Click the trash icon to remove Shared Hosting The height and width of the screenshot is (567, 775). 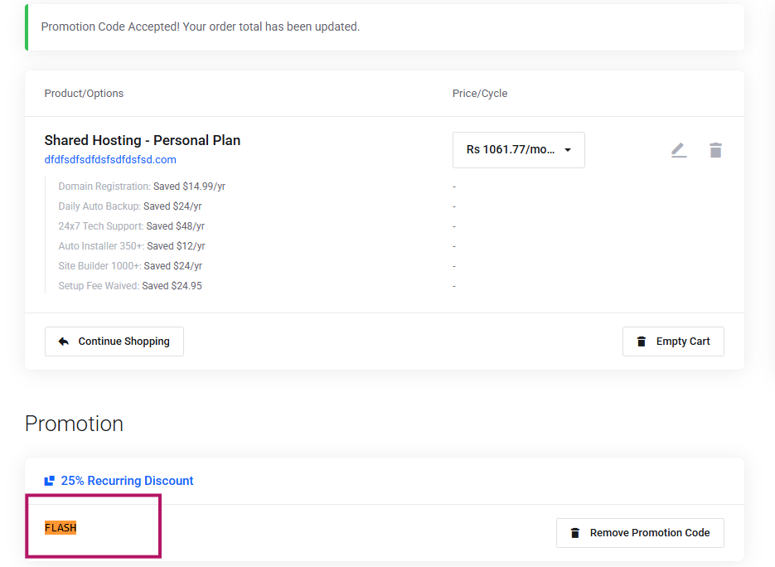(x=715, y=150)
